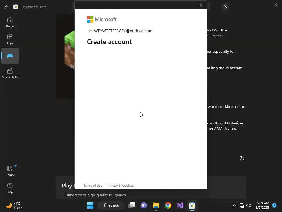The width and height of the screenshot is (282, 212).
Task: Open Visual Studio from the taskbar
Action: 180,205
